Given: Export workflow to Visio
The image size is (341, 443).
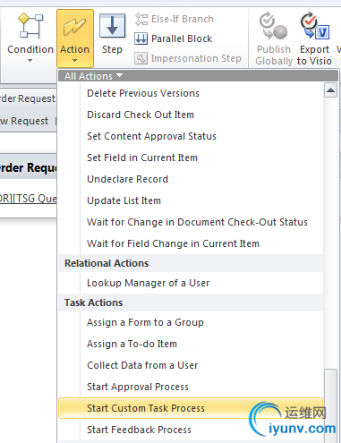Looking at the screenshot, I should [314, 38].
